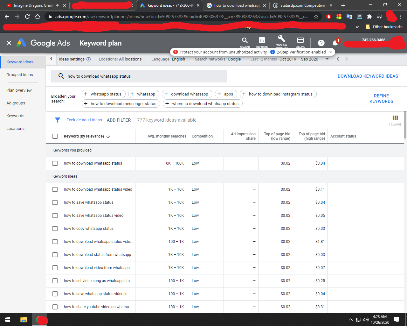Add 'where to download whatsapp status' suggestion

[203, 103]
